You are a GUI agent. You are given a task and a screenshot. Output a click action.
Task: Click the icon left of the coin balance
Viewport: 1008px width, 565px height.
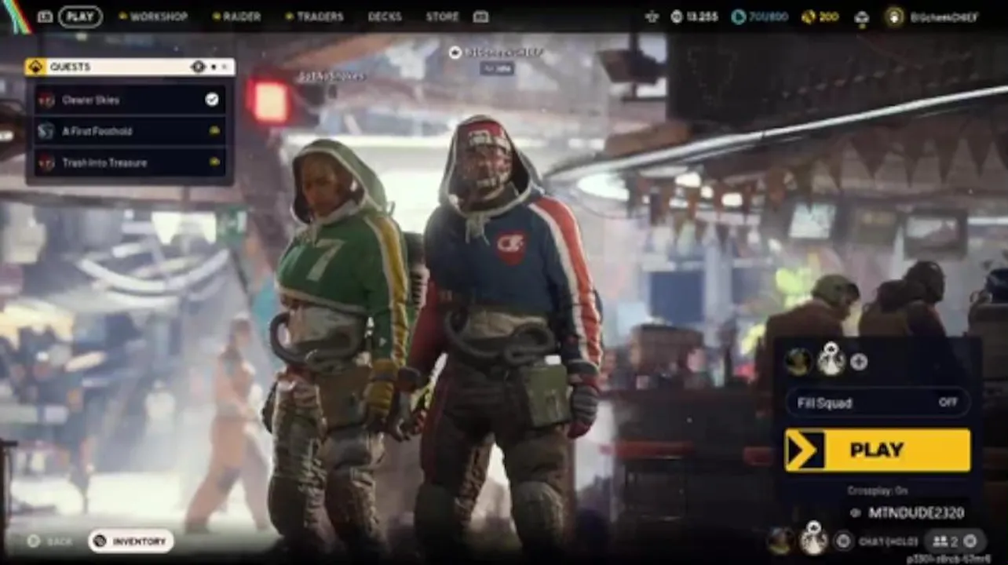coord(652,16)
